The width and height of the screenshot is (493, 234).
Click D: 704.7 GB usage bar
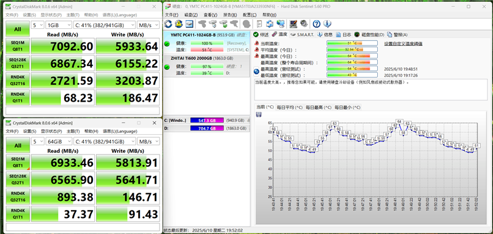click(x=207, y=128)
